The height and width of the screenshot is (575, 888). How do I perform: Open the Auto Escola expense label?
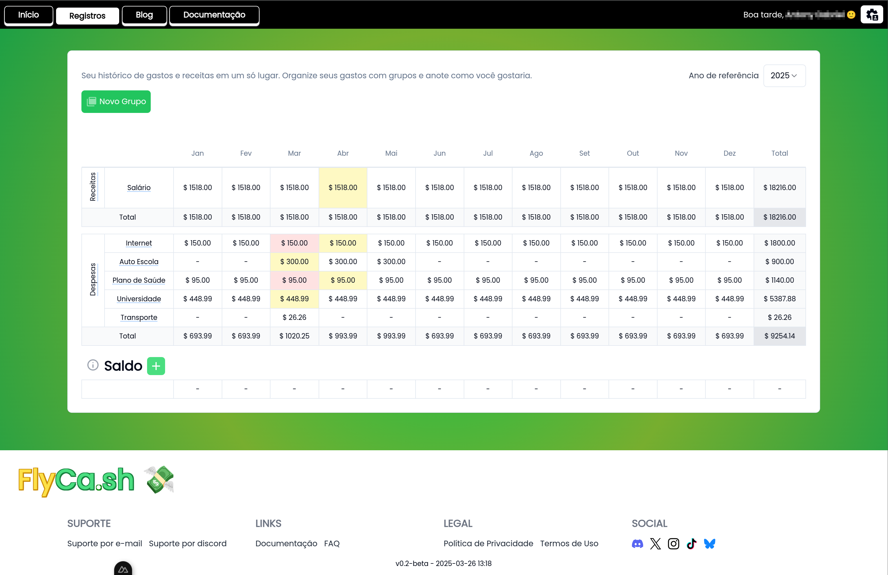pyautogui.click(x=139, y=262)
